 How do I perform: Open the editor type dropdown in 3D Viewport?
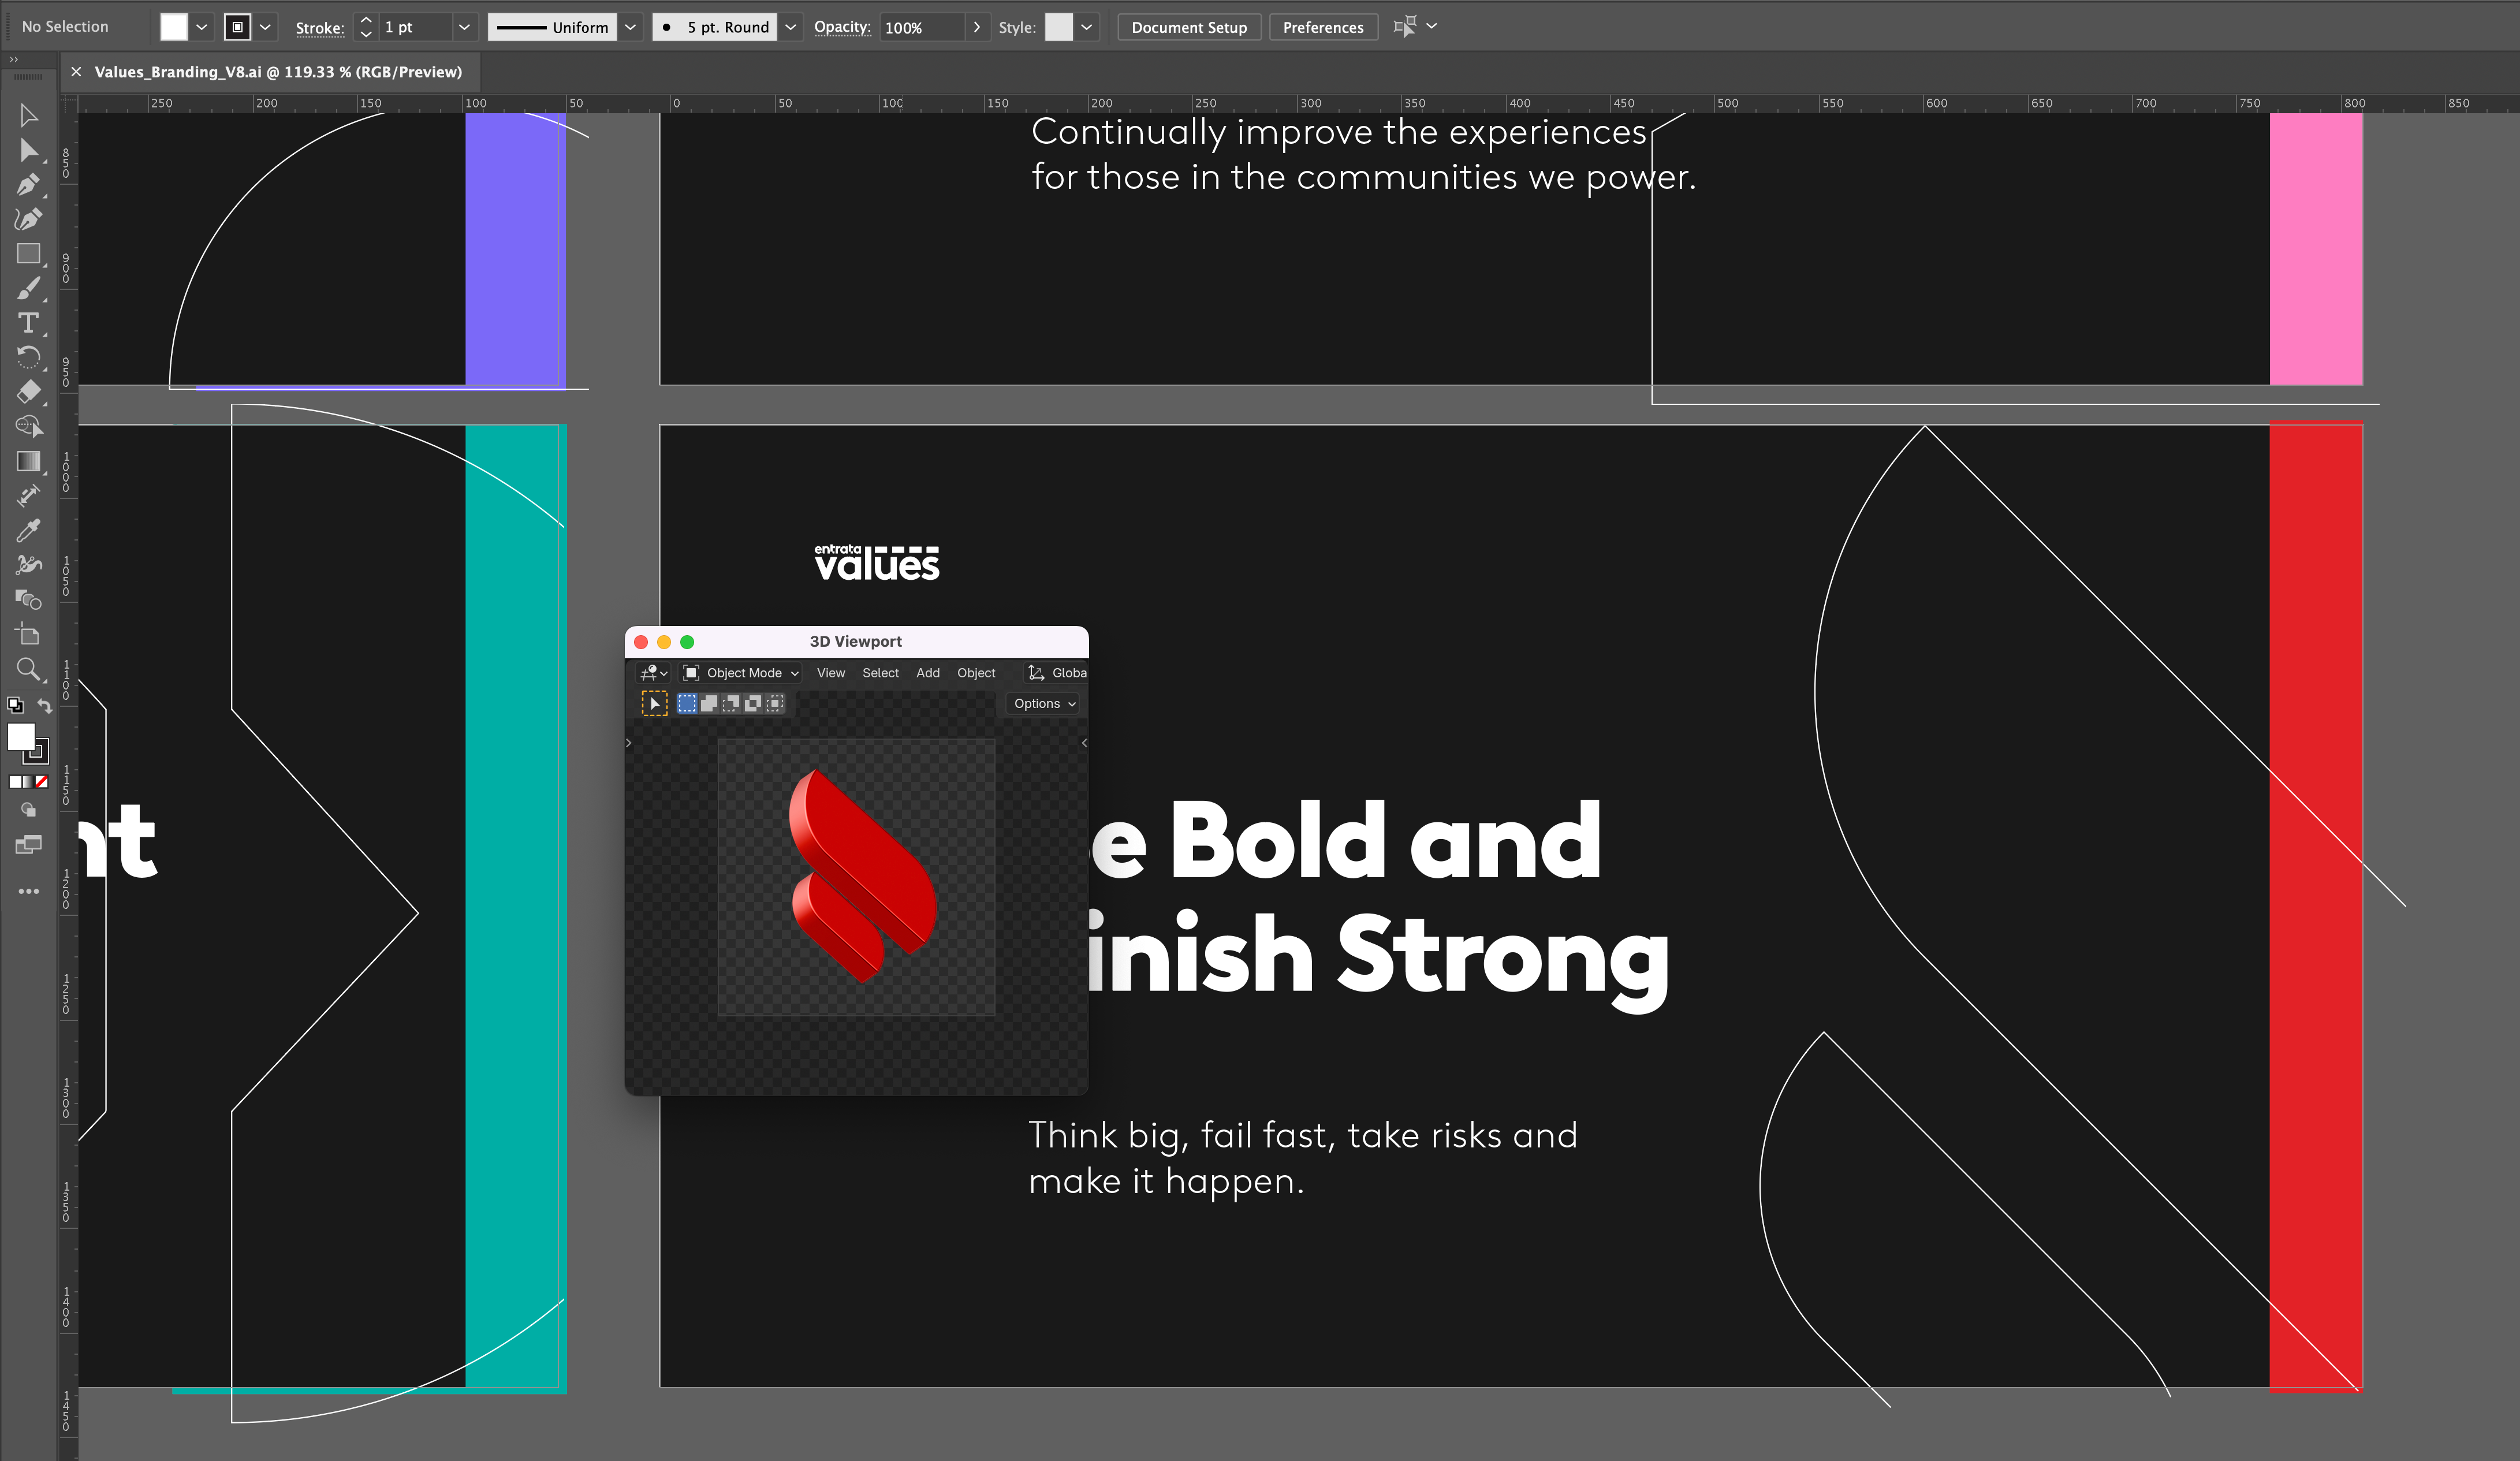point(654,673)
